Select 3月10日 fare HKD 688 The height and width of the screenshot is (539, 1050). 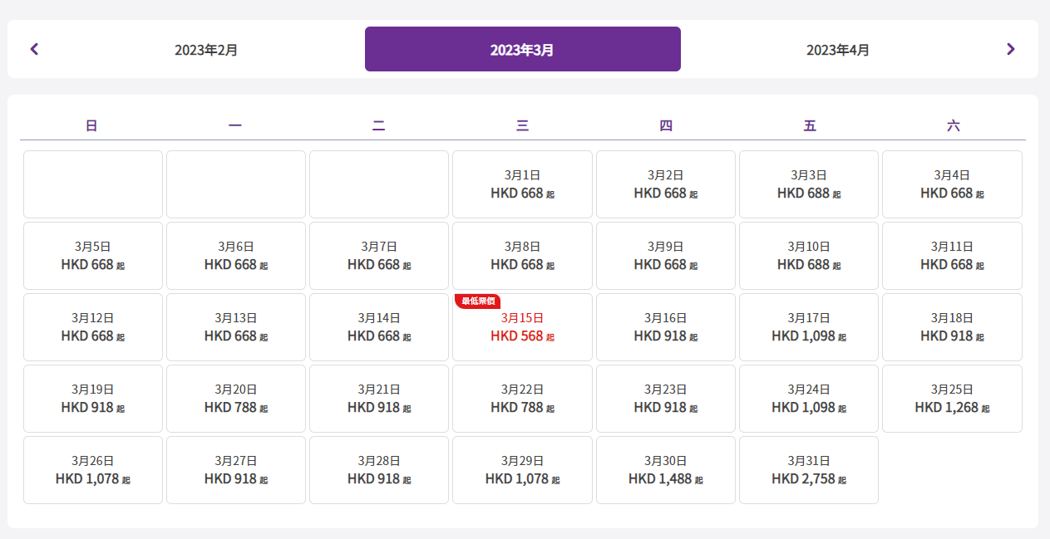coord(808,256)
